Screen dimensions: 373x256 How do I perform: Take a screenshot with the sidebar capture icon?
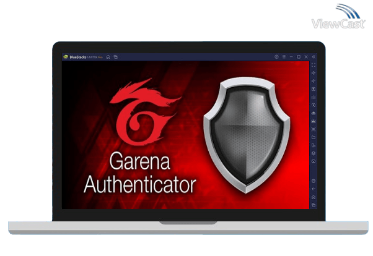(314, 129)
